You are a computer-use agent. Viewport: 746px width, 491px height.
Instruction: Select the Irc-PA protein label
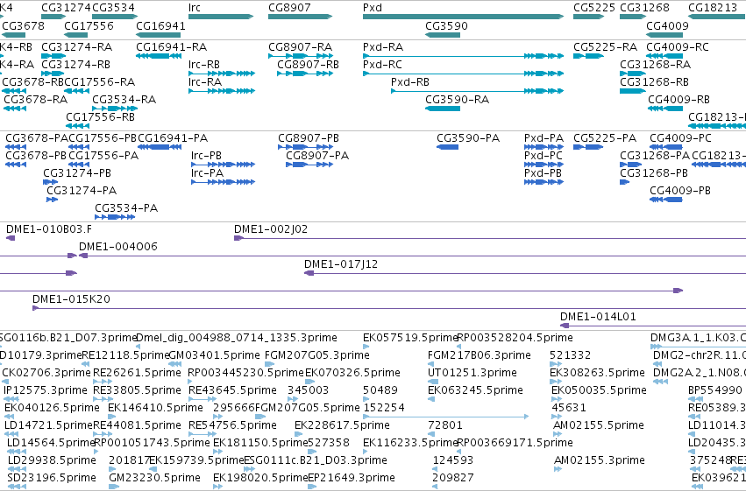pos(208,173)
